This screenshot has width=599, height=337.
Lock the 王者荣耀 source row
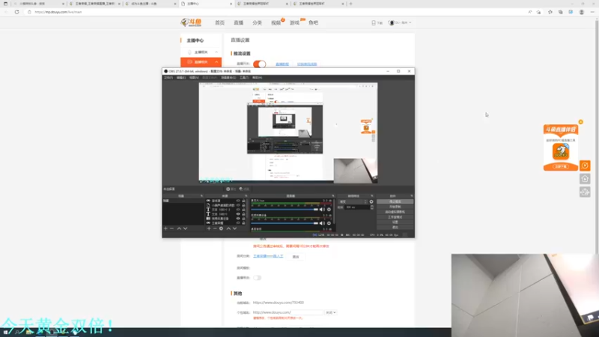click(243, 223)
